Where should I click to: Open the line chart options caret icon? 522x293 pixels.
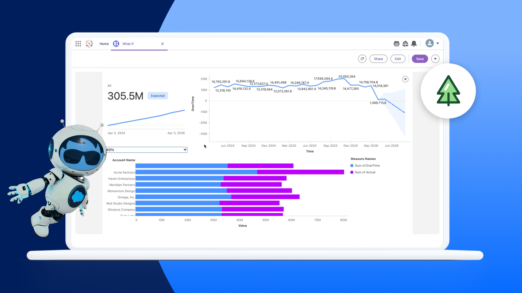pyautogui.click(x=405, y=79)
